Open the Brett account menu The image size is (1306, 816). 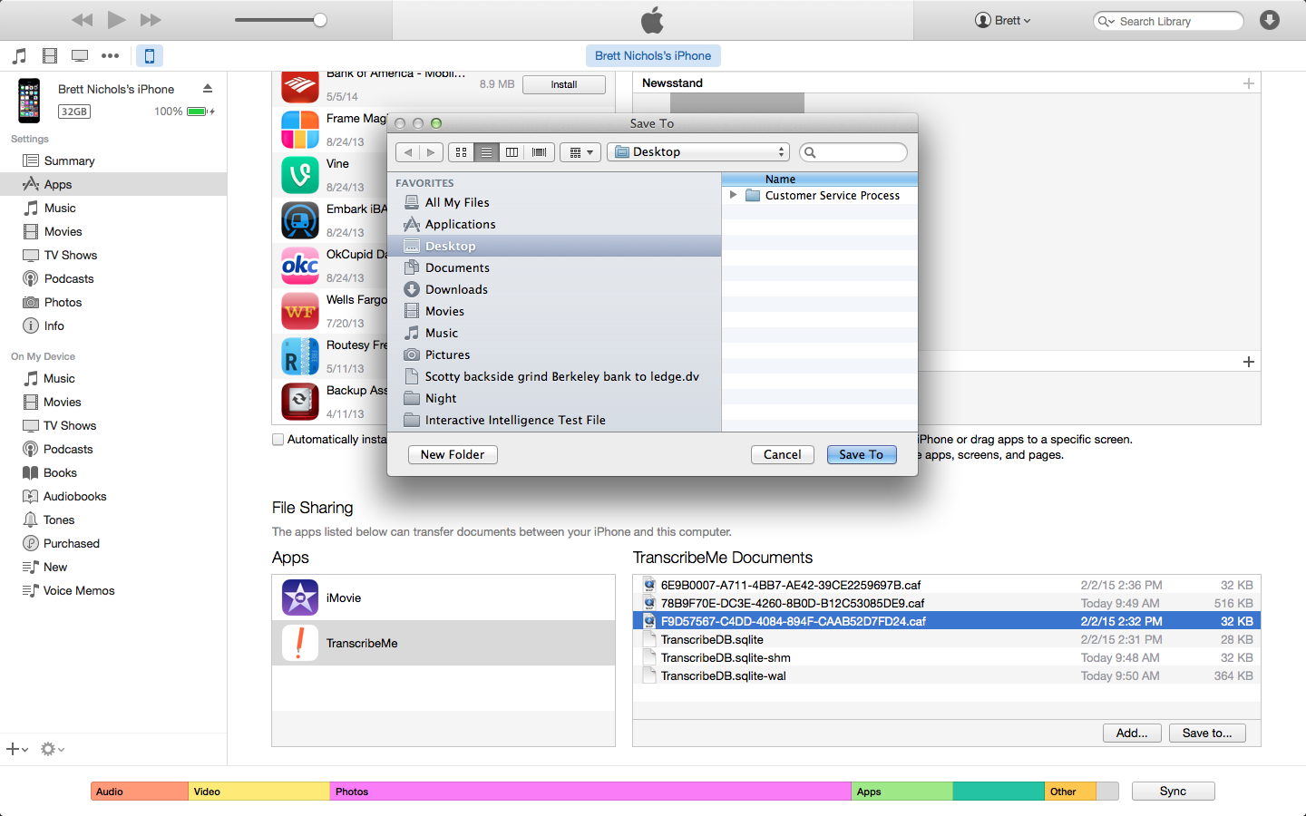point(1002,20)
